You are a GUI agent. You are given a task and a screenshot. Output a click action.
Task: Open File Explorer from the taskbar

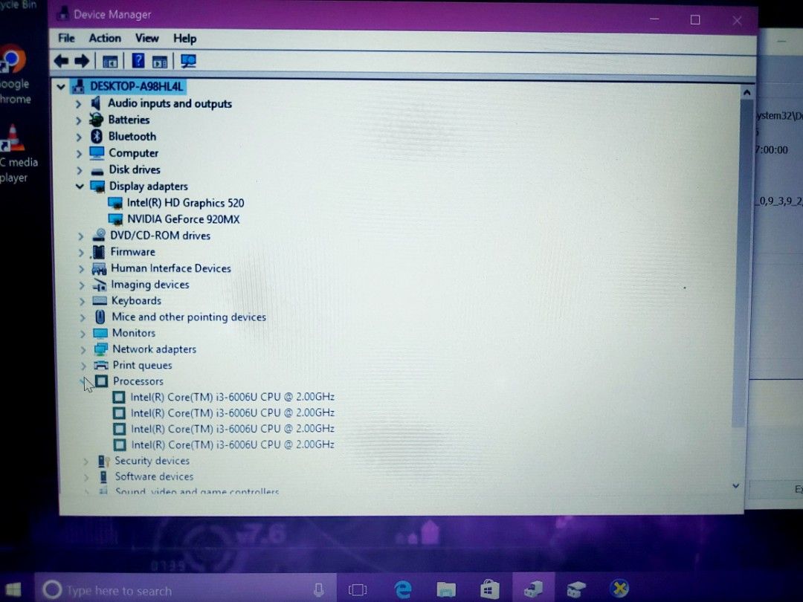pos(445,589)
